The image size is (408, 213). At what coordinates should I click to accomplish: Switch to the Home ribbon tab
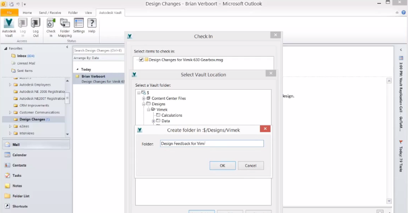pos(27,12)
